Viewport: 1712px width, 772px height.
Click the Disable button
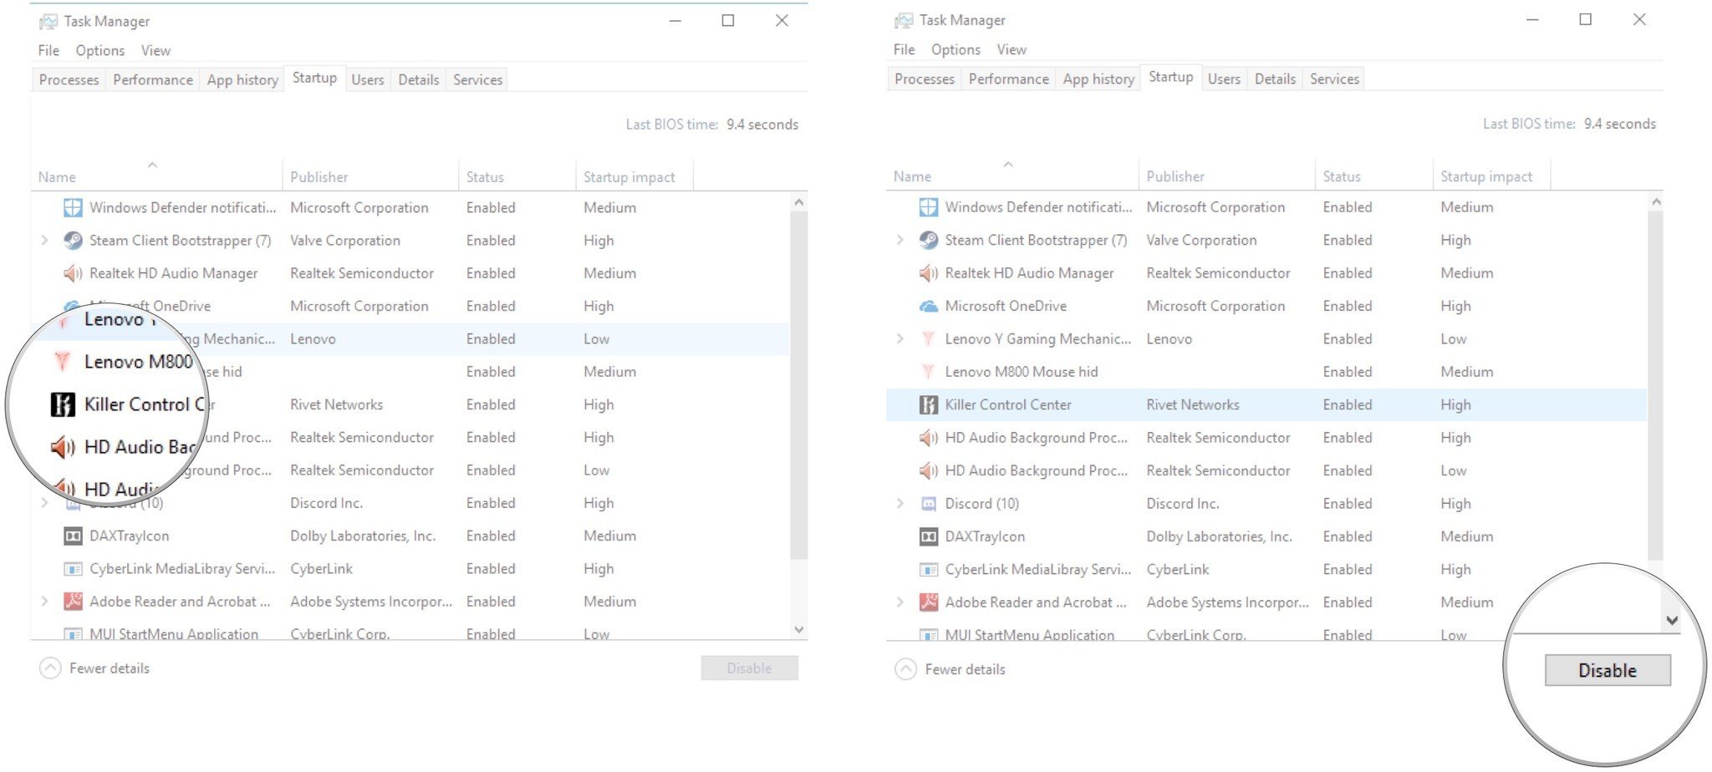pos(1608,669)
